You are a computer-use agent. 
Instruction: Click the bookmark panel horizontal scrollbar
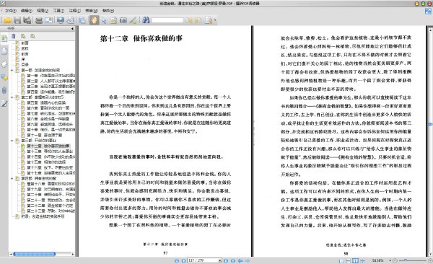click(35, 254)
